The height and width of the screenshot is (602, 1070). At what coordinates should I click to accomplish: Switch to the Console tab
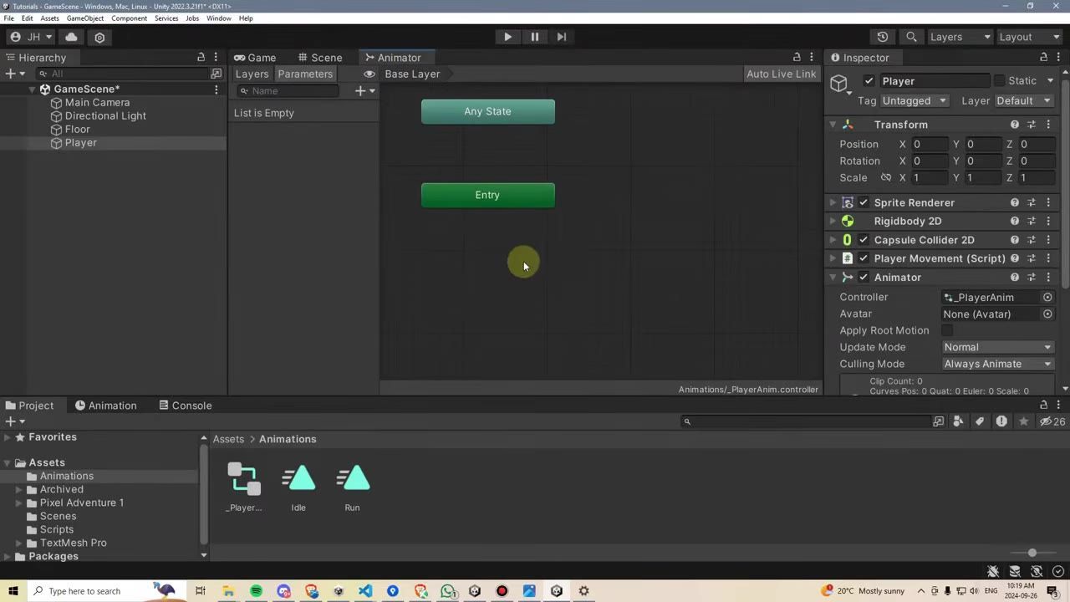coord(186,406)
